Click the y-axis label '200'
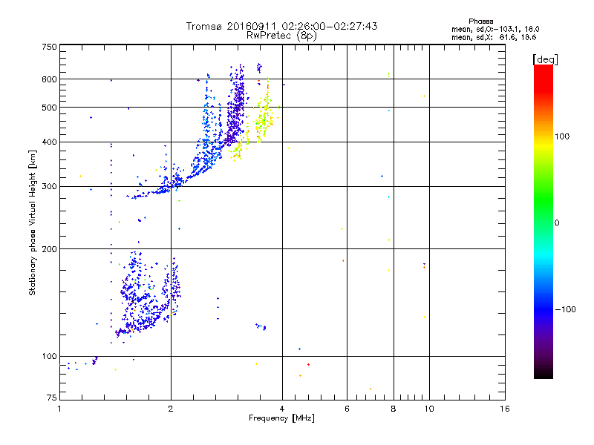 [x=49, y=249]
